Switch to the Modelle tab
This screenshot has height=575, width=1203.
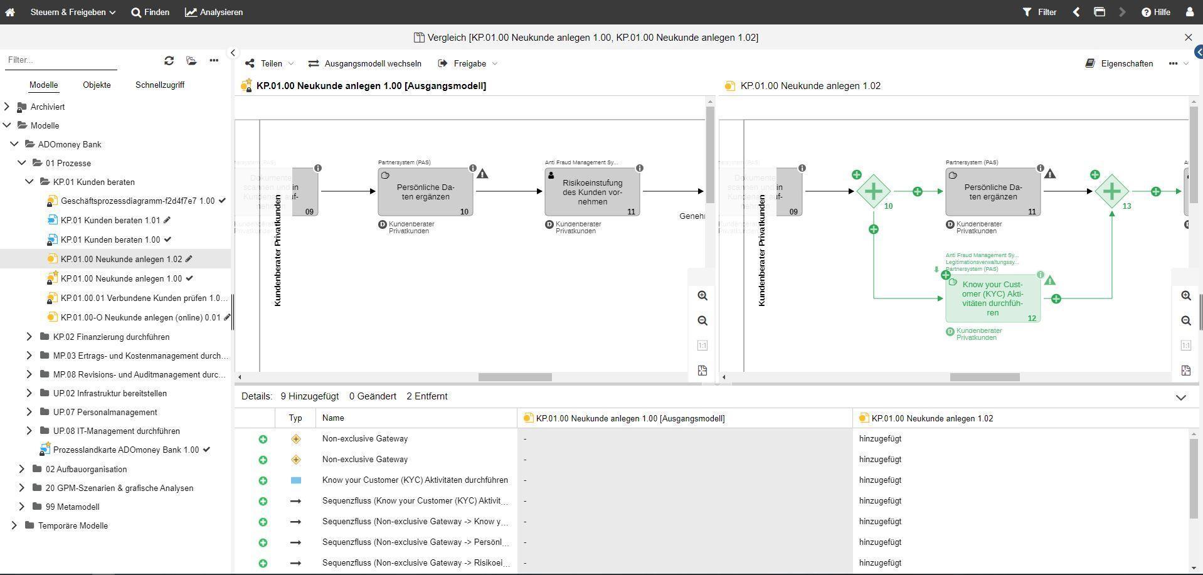pos(44,85)
